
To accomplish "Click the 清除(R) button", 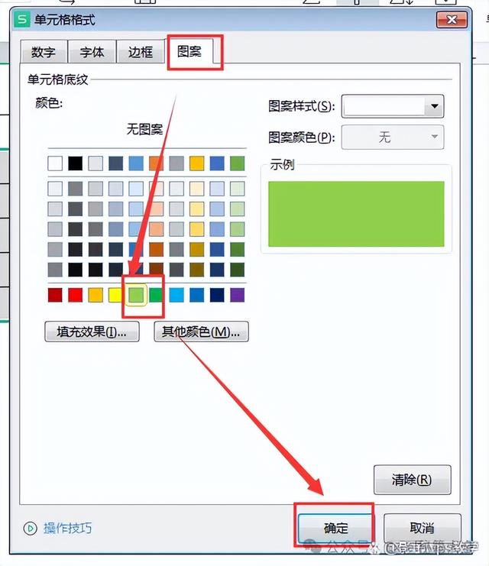I will [412, 480].
